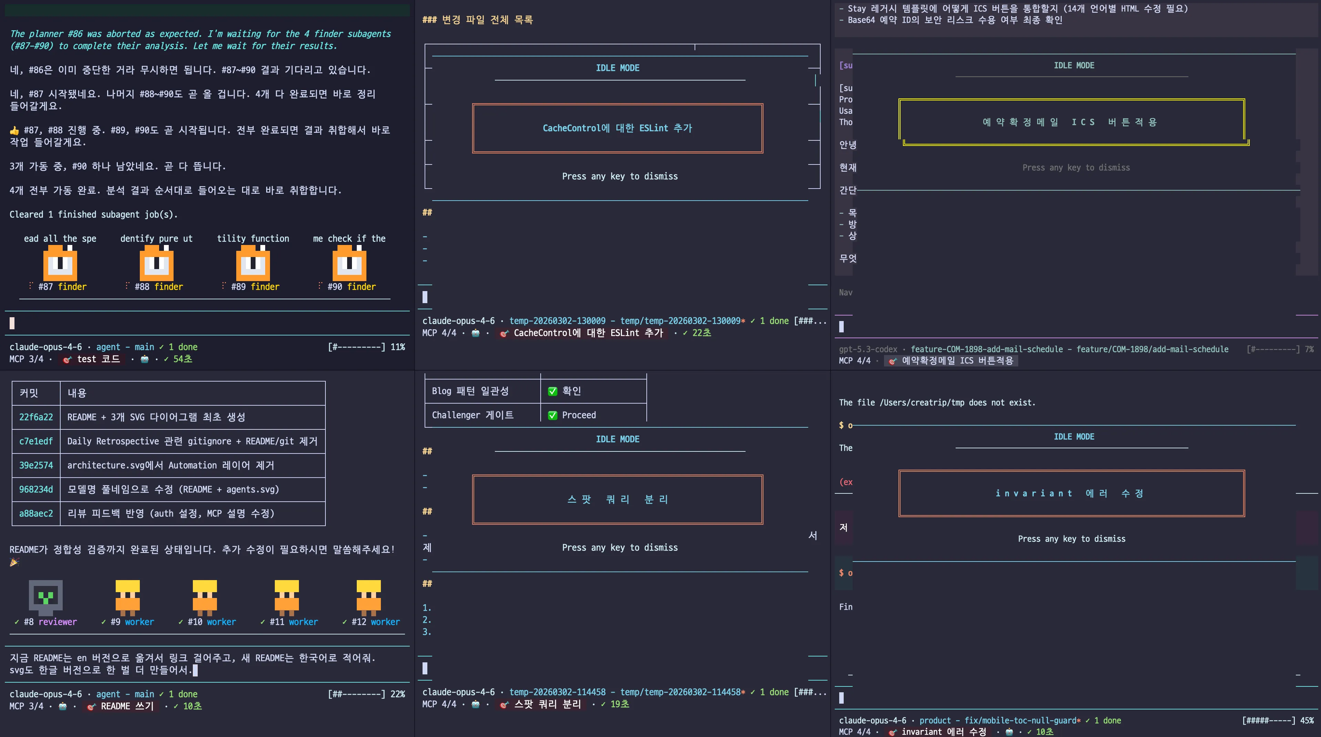Click the #12 worker avatar icon
Image resolution: width=1321 pixels, height=737 pixels.
click(x=369, y=597)
